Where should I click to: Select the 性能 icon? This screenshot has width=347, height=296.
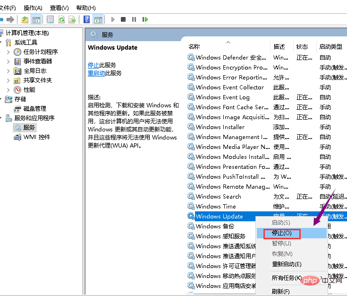click(x=17, y=90)
